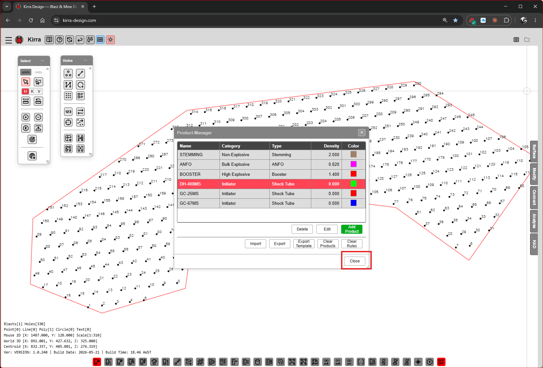Image resolution: width=543 pixels, height=368 pixels.
Task: Click the cylinder icon in bottom toolbar
Action: tap(257, 362)
